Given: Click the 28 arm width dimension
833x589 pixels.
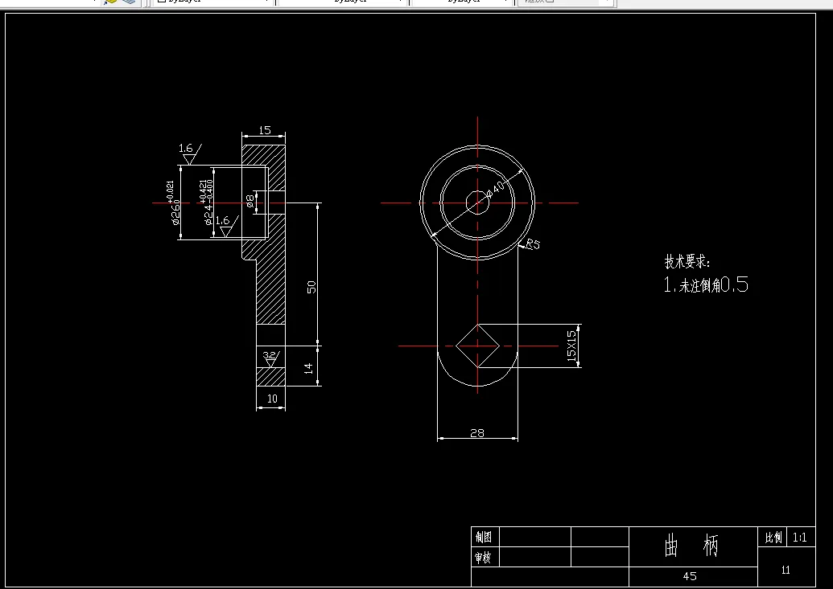Looking at the screenshot, I should click(x=477, y=433).
